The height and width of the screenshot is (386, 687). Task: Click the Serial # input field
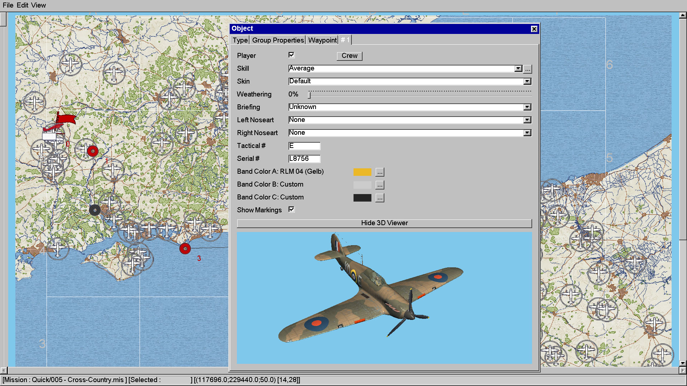click(x=304, y=159)
